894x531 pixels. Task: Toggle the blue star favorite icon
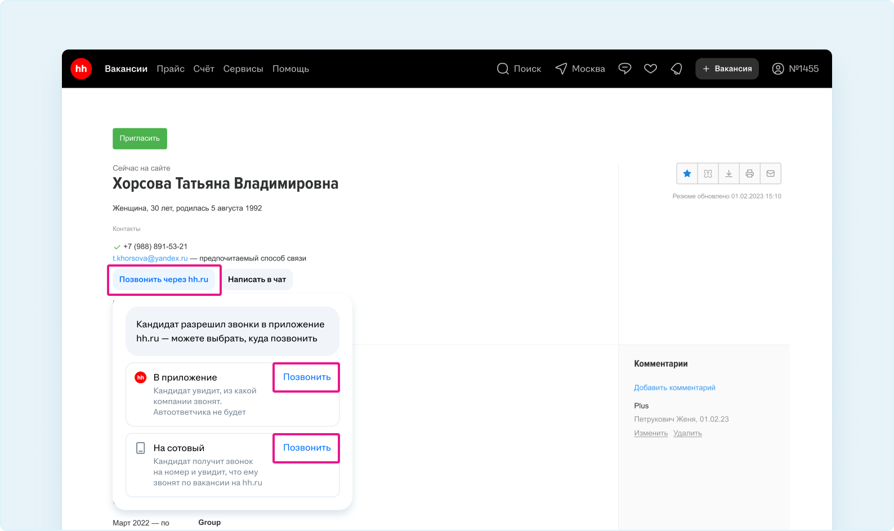(687, 174)
